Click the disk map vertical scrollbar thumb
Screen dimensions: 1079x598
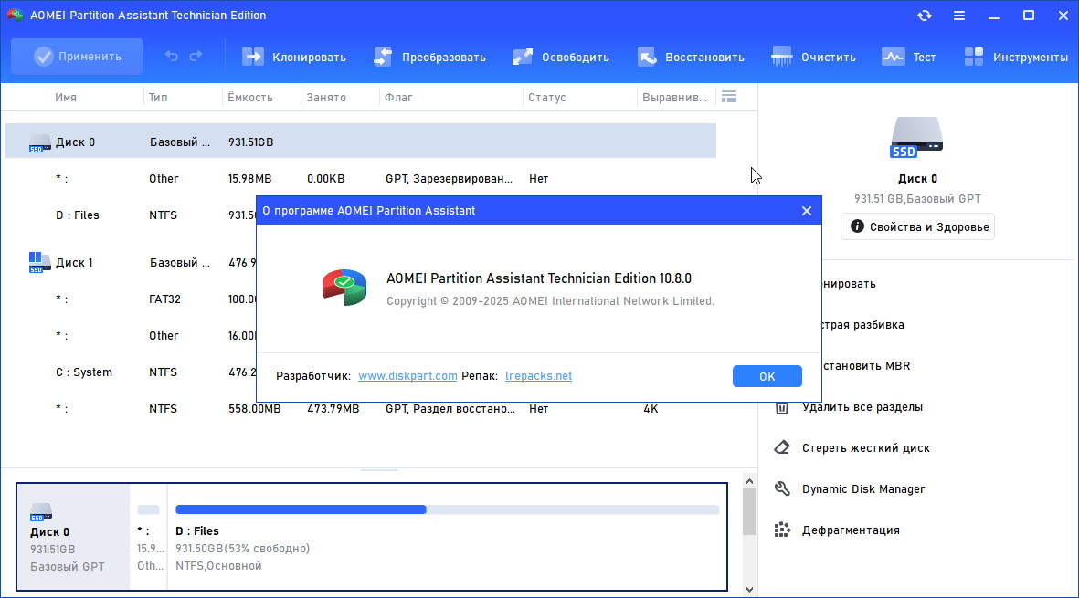coord(749,512)
